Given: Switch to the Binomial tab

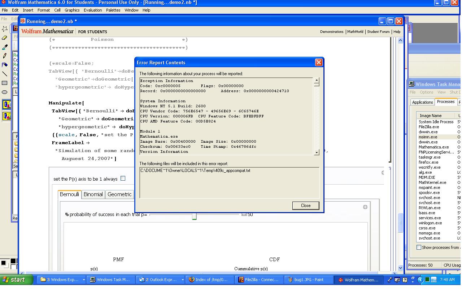Looking at the screenshot, I should [x=93, y=194].
